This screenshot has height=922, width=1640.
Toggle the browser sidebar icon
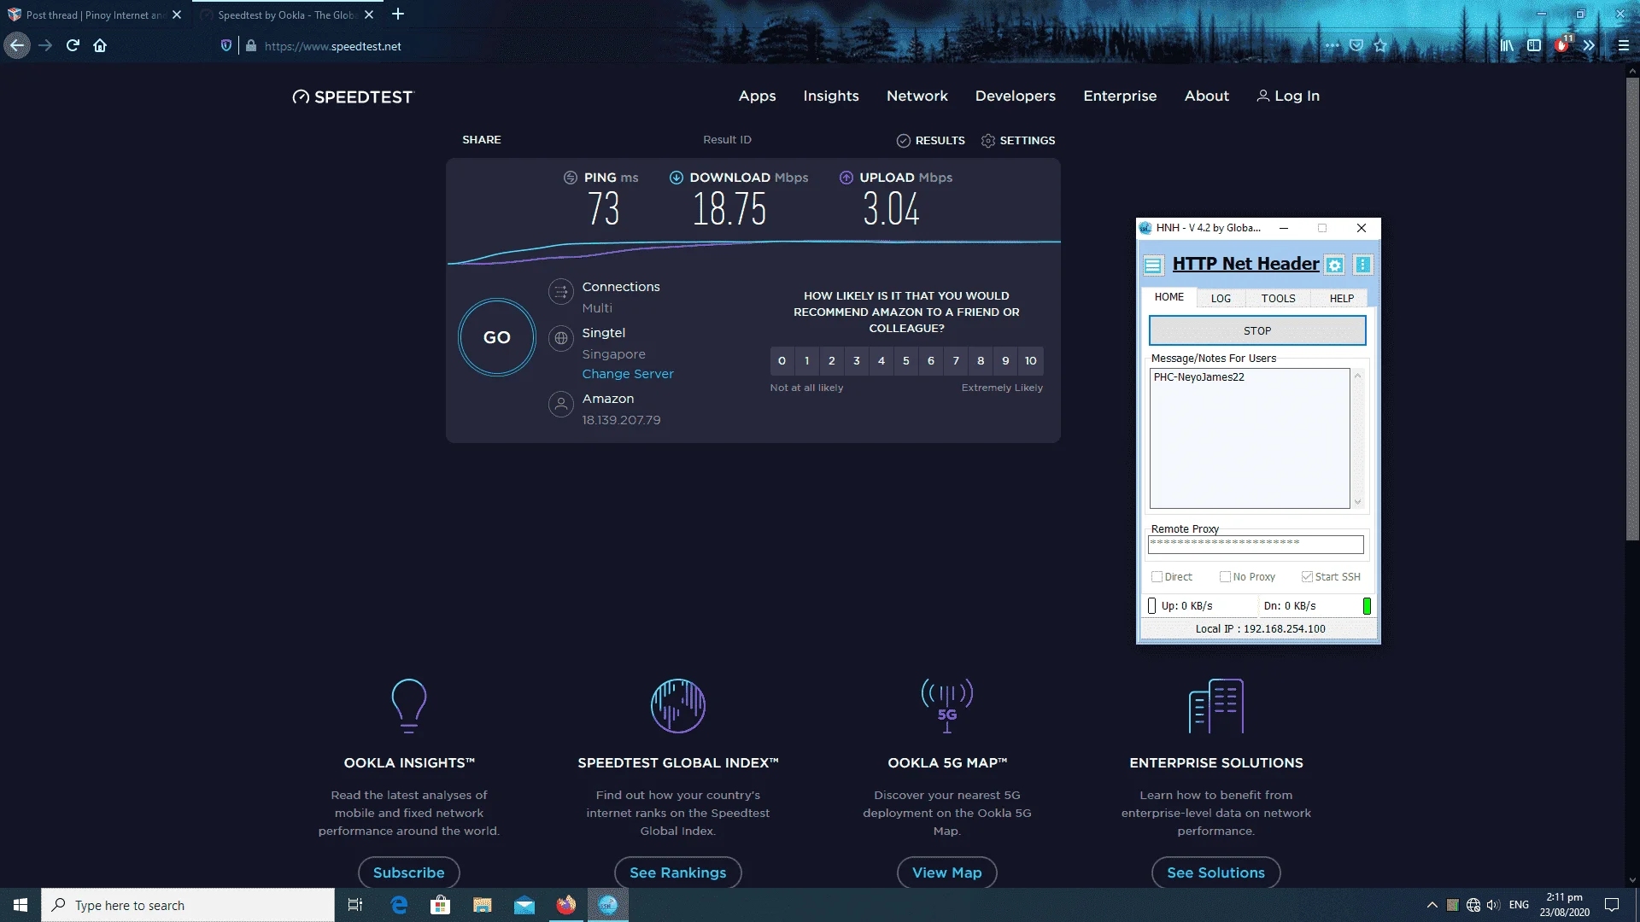coord(1534,46)
